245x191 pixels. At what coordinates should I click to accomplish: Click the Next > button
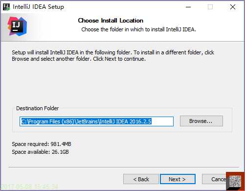pos(178,179)
